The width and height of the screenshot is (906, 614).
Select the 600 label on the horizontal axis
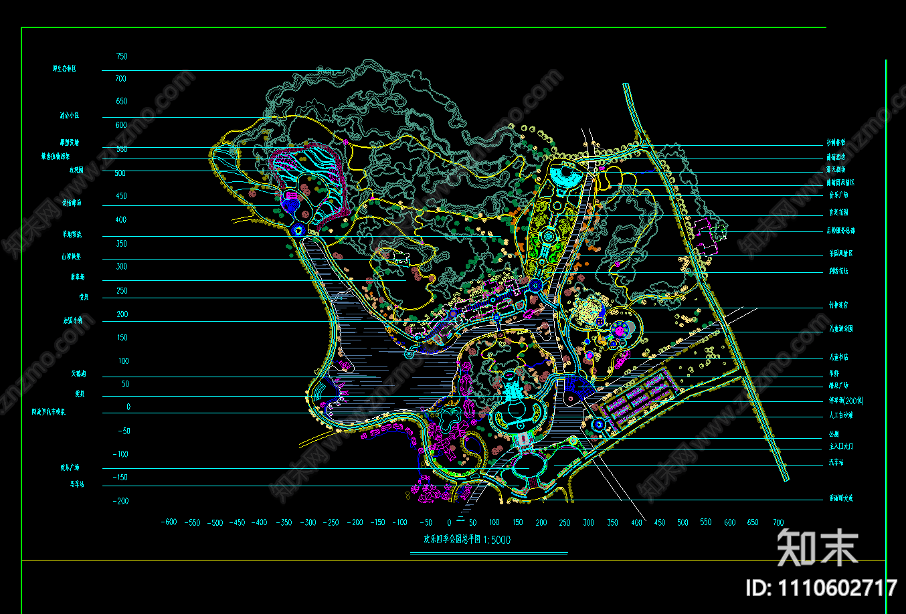click(x=731, y=522)
